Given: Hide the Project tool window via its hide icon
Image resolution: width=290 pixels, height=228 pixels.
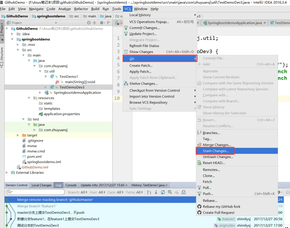Looking at the screenshot, I should pyautogui.click(x=109, y=23).
